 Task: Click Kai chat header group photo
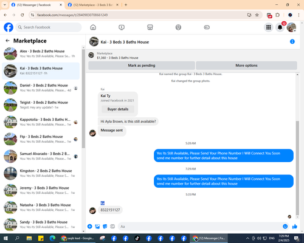(x=94, y=41)
